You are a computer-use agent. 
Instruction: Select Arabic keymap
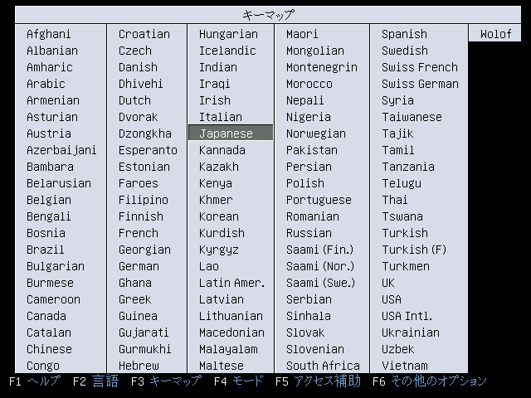point(46,84)
